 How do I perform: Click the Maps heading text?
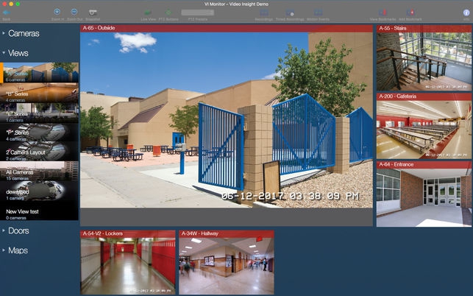[x=18, y=250]
